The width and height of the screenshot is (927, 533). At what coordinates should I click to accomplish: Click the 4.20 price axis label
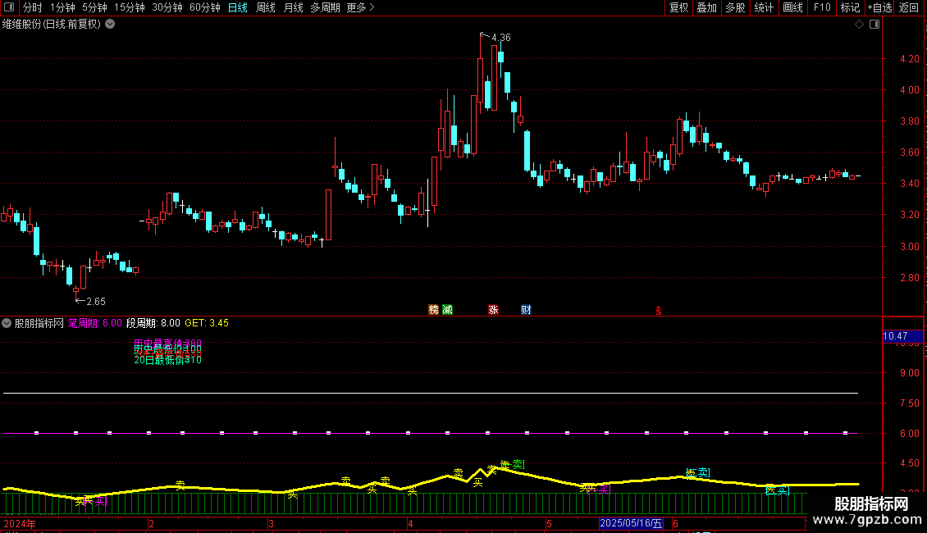click(x=909, y=59)
